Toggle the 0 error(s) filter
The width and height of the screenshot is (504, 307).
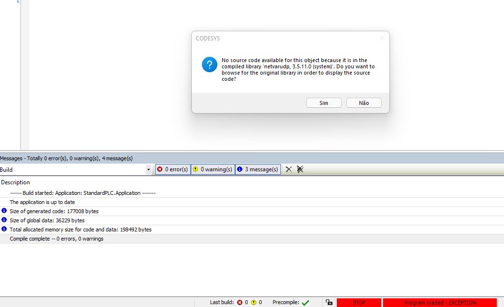pyautogui.click(x=172, y=169)
